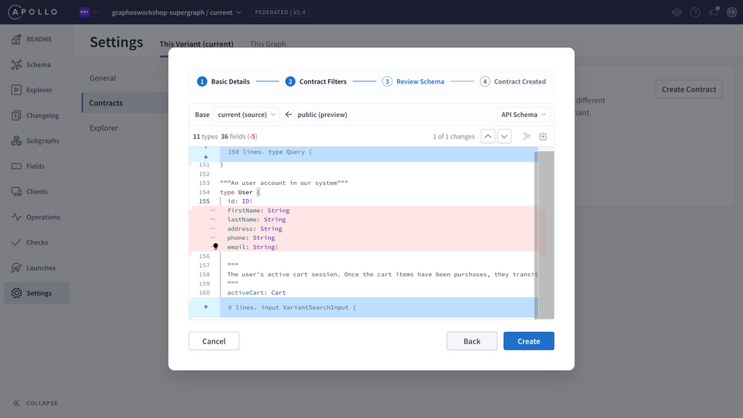
Task: Open the Explorer sidebar icon
Action: [x=16, y=90]
